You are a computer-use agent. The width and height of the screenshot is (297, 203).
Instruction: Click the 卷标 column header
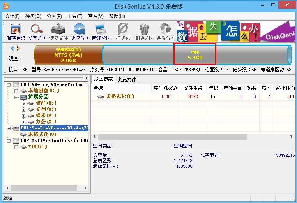pos(122,88)
